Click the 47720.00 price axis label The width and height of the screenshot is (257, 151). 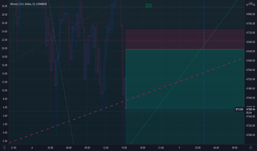click(250, 33)
